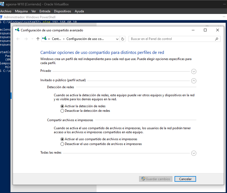Click the network icon in title bar
The height and width of the screenshot is (193, 227).
tap(17, 30)
